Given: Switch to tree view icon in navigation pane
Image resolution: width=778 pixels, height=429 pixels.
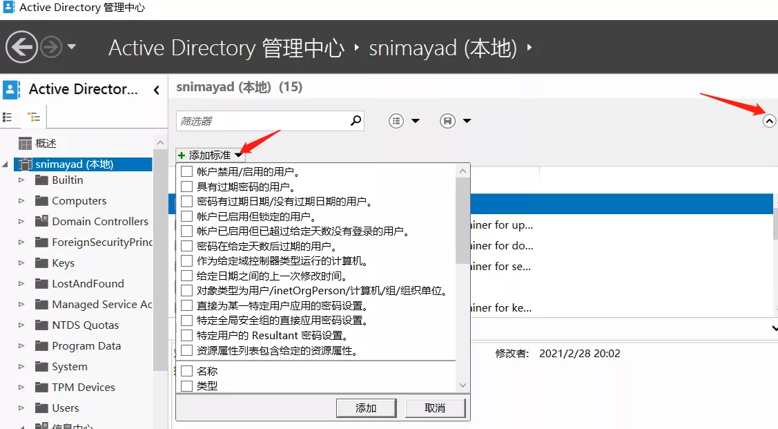Looking at the screenshot, I should [x=33, y=117].
